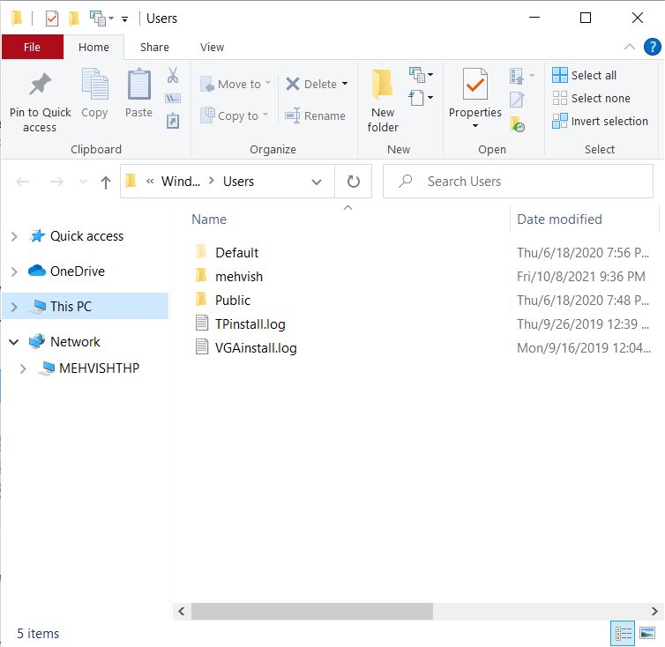Viewport: 665px width, 647px height.
Task: Expand the Quick access tree node
Action: (14, 236)
